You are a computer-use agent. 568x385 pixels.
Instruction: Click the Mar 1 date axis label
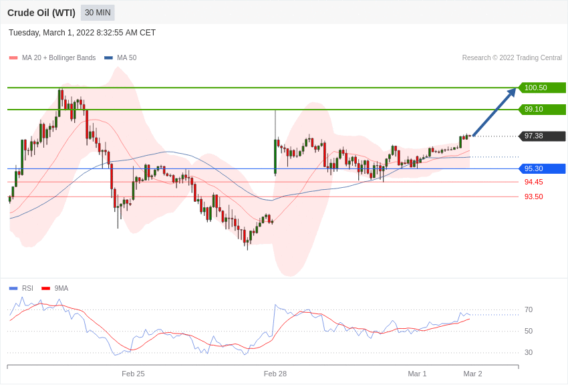pyautogui.click(x=417, y=374)
